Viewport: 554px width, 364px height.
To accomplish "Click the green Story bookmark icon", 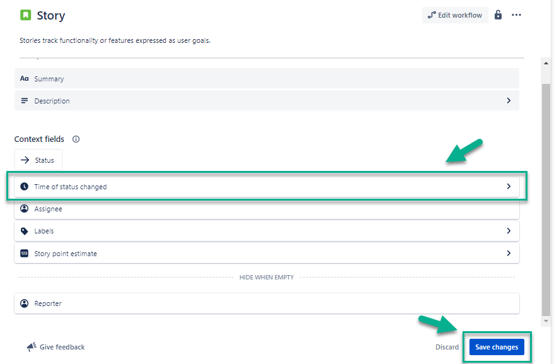I will (25, 15).
